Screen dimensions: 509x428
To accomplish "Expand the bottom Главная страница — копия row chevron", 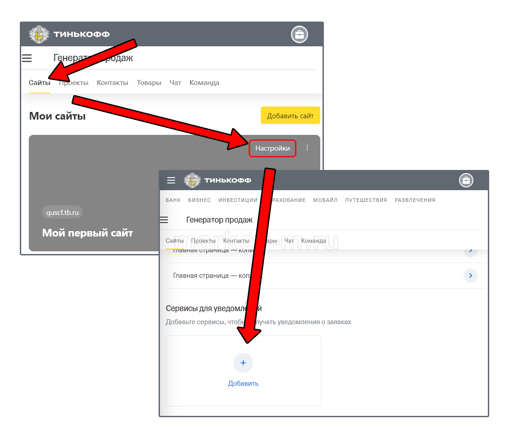I will coord(470,275).
